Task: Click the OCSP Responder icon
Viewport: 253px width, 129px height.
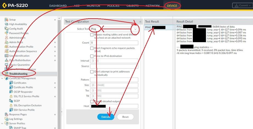Action: tap(11, 92)
